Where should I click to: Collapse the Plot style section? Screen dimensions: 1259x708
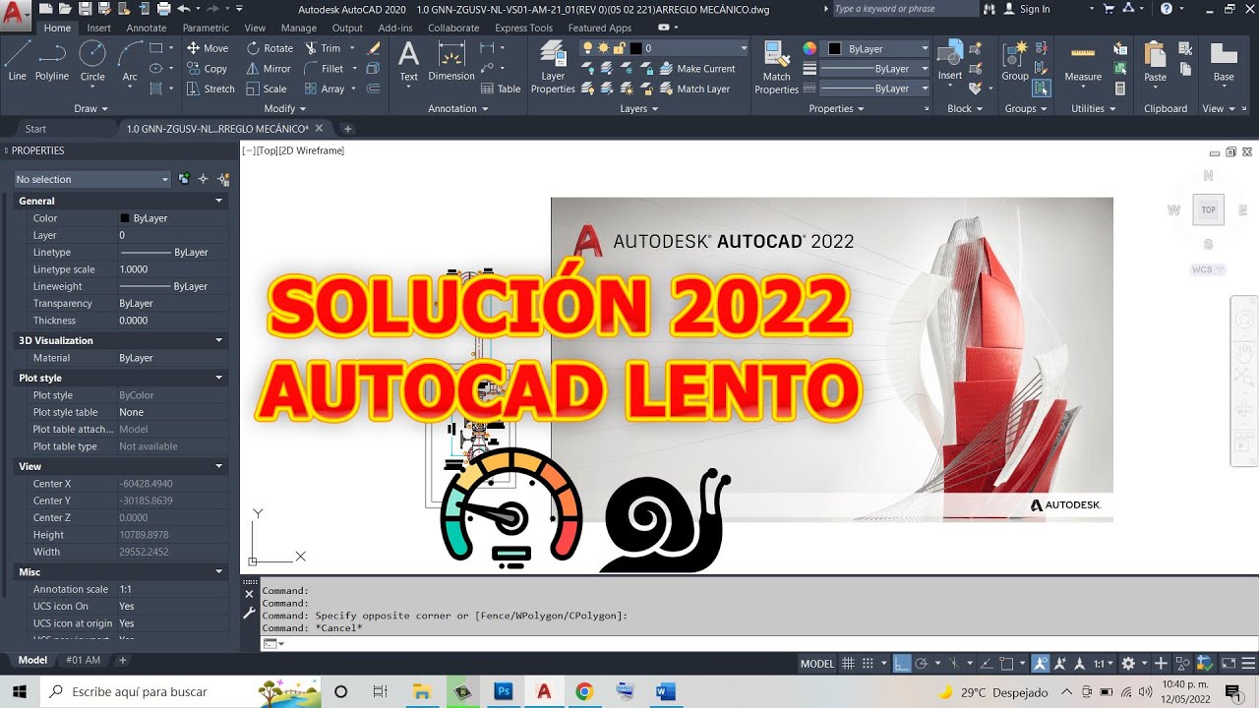coord(219,378)
